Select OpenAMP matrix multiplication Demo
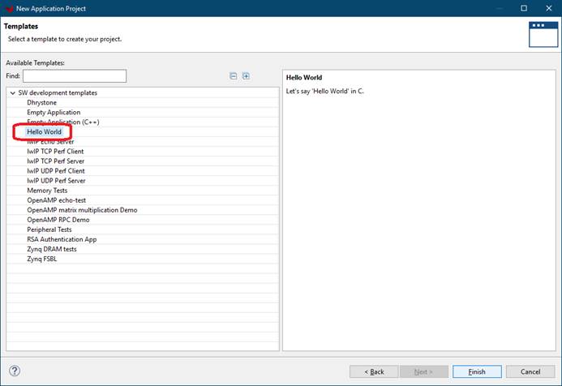 82,210
